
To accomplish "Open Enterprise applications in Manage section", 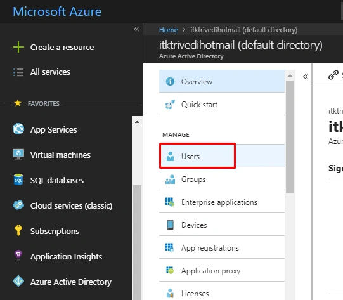I will click(x=222, y=202).
